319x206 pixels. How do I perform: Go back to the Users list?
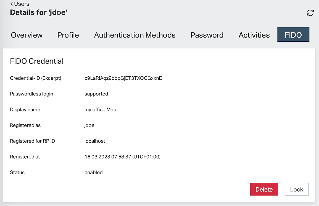(x=20, y=4)
